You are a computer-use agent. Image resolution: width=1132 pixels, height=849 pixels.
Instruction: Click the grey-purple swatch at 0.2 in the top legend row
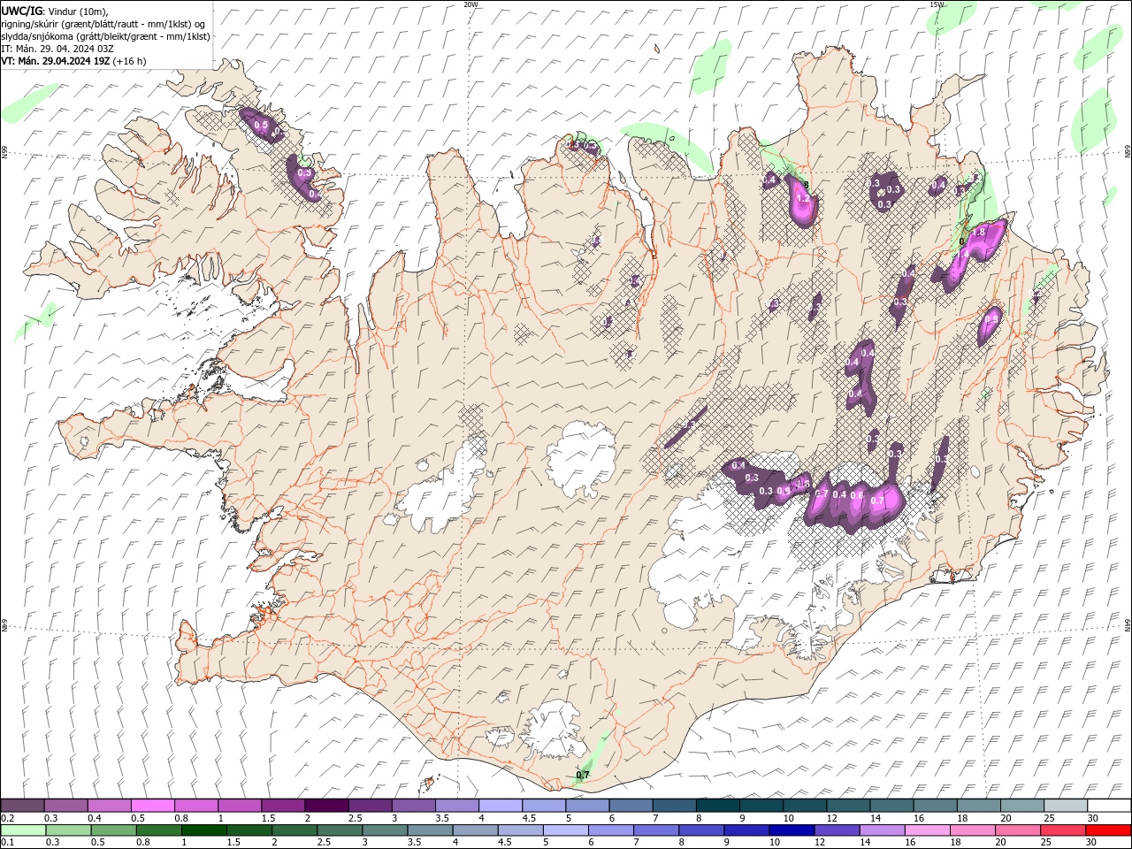(x=22, y=805)
